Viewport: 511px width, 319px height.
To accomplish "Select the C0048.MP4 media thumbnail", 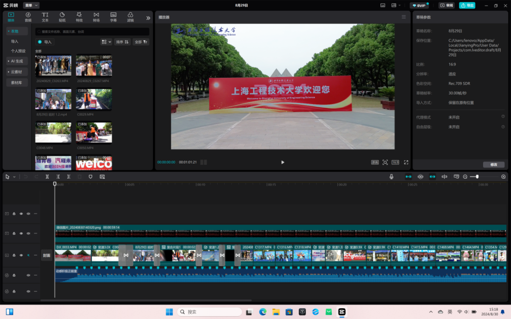I will click(x=53, y=132).
